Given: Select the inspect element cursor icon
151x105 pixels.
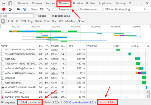Looking at the screenshot, I should click(4, 3).
